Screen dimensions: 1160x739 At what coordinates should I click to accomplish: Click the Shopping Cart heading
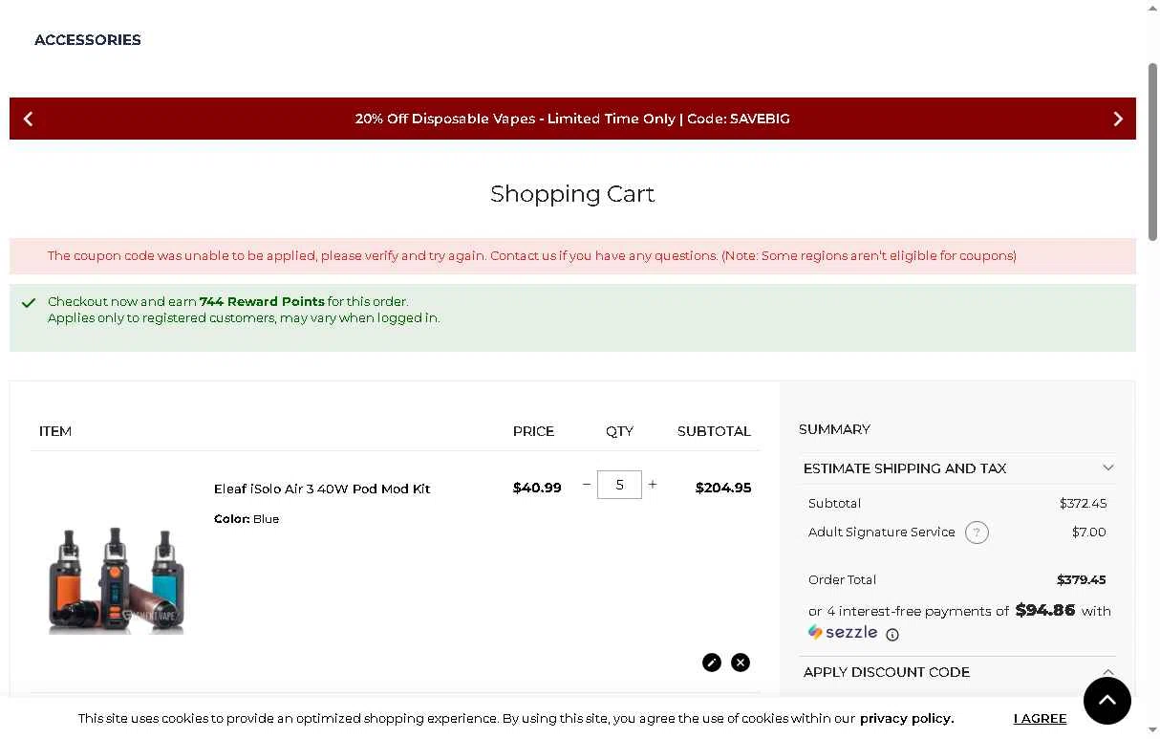pyautogui.click(x=572, y=194)
